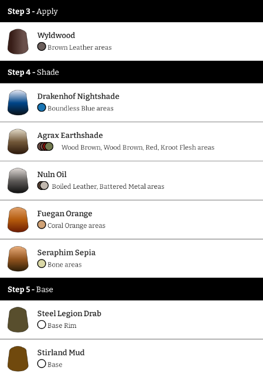Tap the stacked swatches under Agrax Earthshade
Screen dimensions: 263x377
point(45,147)
